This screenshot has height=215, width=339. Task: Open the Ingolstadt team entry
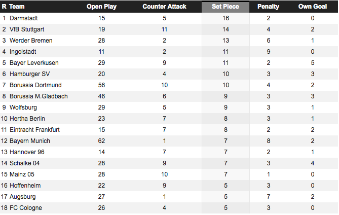click(23, 52)
